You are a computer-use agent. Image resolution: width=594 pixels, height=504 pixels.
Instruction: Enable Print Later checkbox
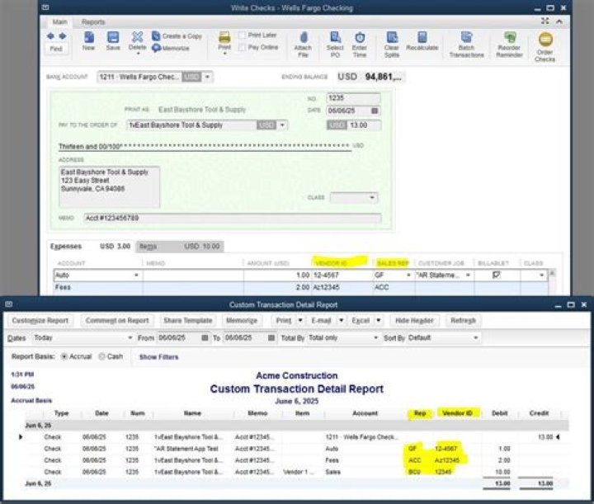[242, 35]
